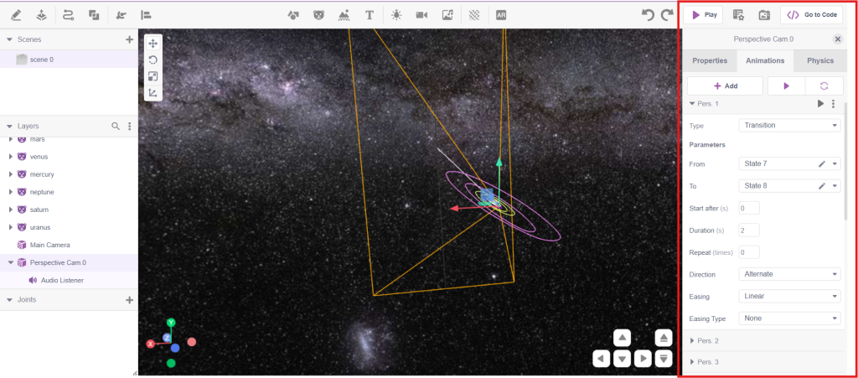Select the rotate gizmo tool
This screenshot has width=858, height=378.
tap(152, 60)
